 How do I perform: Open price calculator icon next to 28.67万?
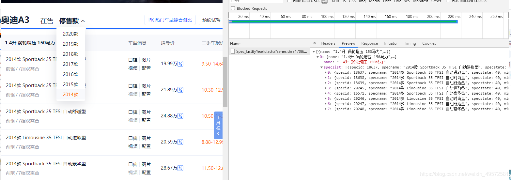click(x=180, y=168)
